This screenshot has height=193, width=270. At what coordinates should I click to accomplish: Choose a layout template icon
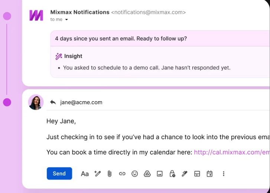pos(197,174)
